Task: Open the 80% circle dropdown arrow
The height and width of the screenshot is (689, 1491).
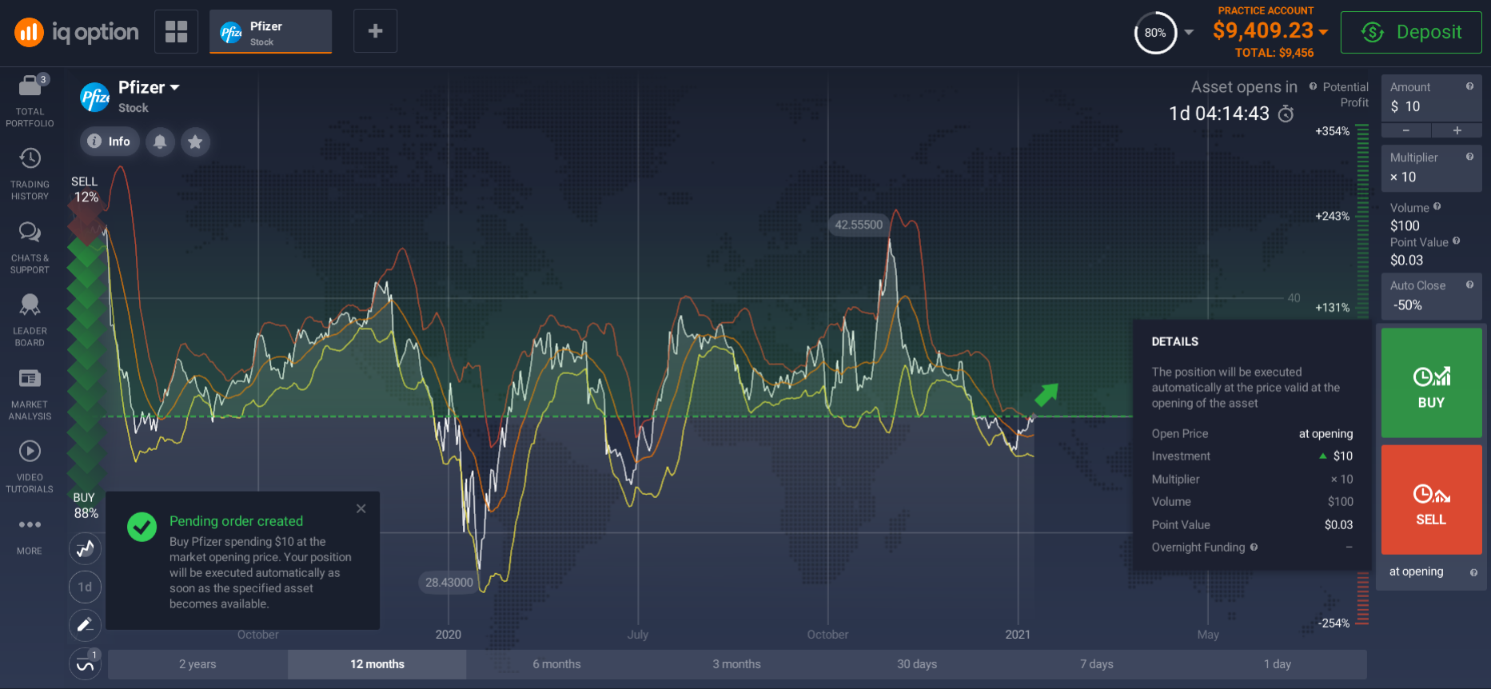Action: tap(1189, 33)
